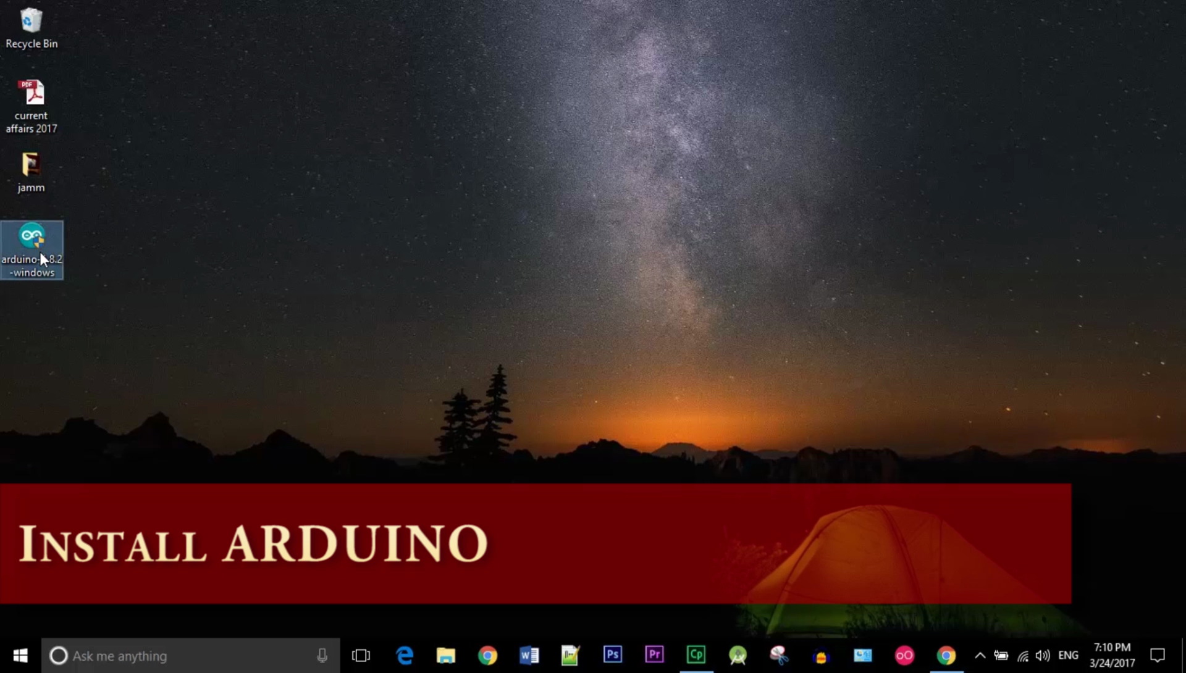Open File Explorer from the taskbar

point(445,655)
